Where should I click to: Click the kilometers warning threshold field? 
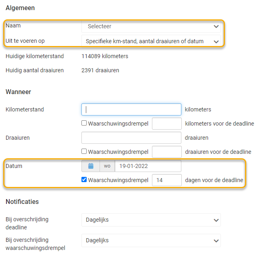tap(166, 124)
